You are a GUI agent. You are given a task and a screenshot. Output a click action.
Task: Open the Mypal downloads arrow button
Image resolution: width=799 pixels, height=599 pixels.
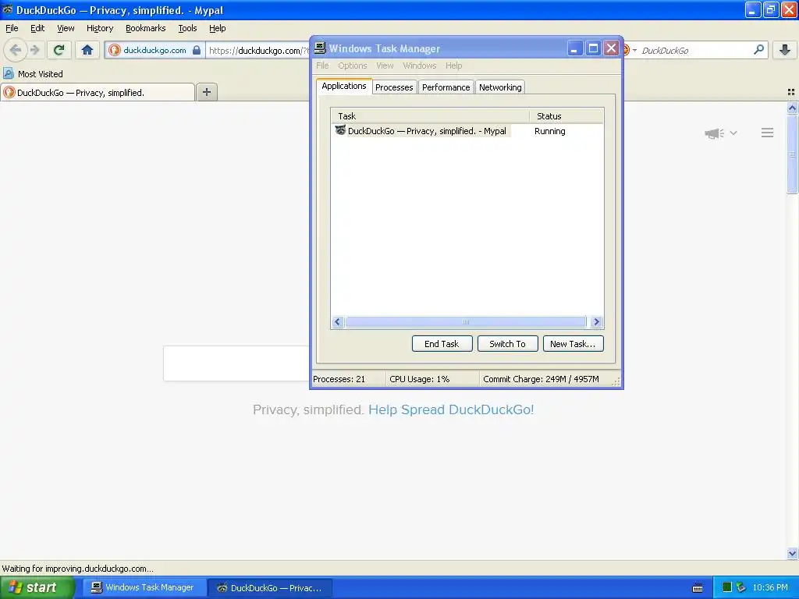click(x=785, y=50)
